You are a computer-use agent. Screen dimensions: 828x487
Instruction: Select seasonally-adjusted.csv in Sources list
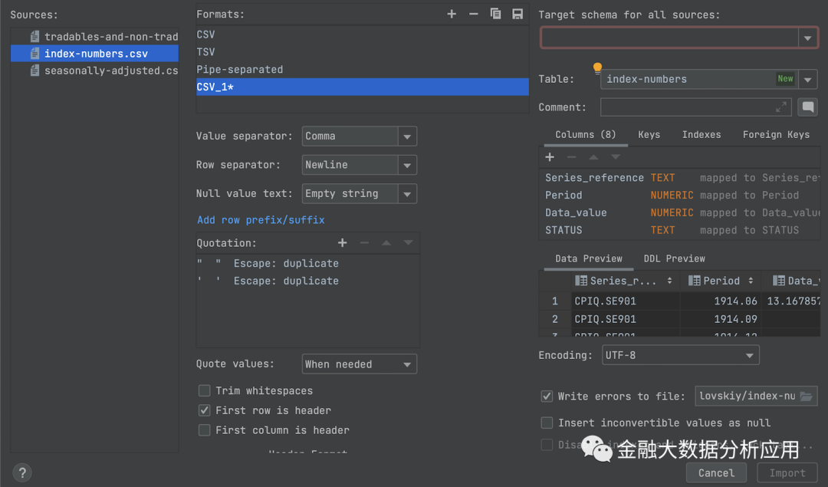click(110, 71)
